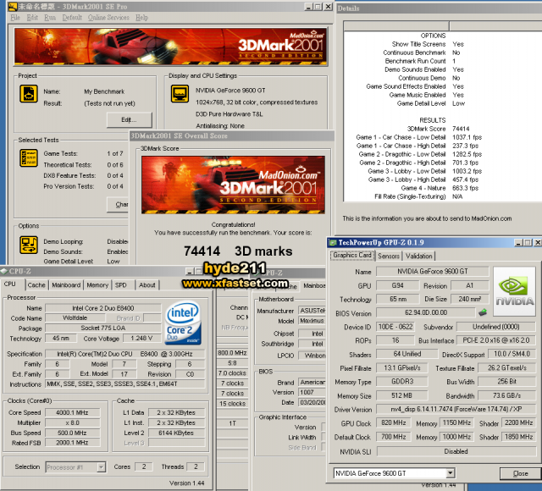Click the Bus Speed 500.0 MHz field
This screenshot has height=491, width=542.
click(x=72, y=433)
